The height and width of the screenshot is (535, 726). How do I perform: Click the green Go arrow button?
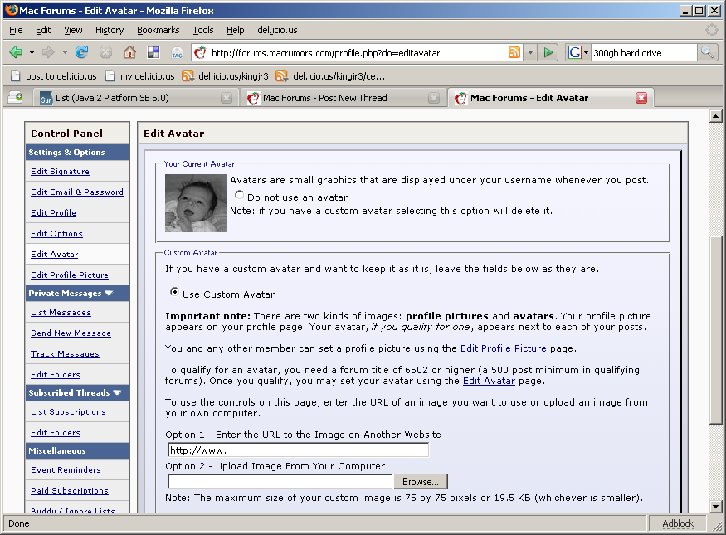[548, 52]
